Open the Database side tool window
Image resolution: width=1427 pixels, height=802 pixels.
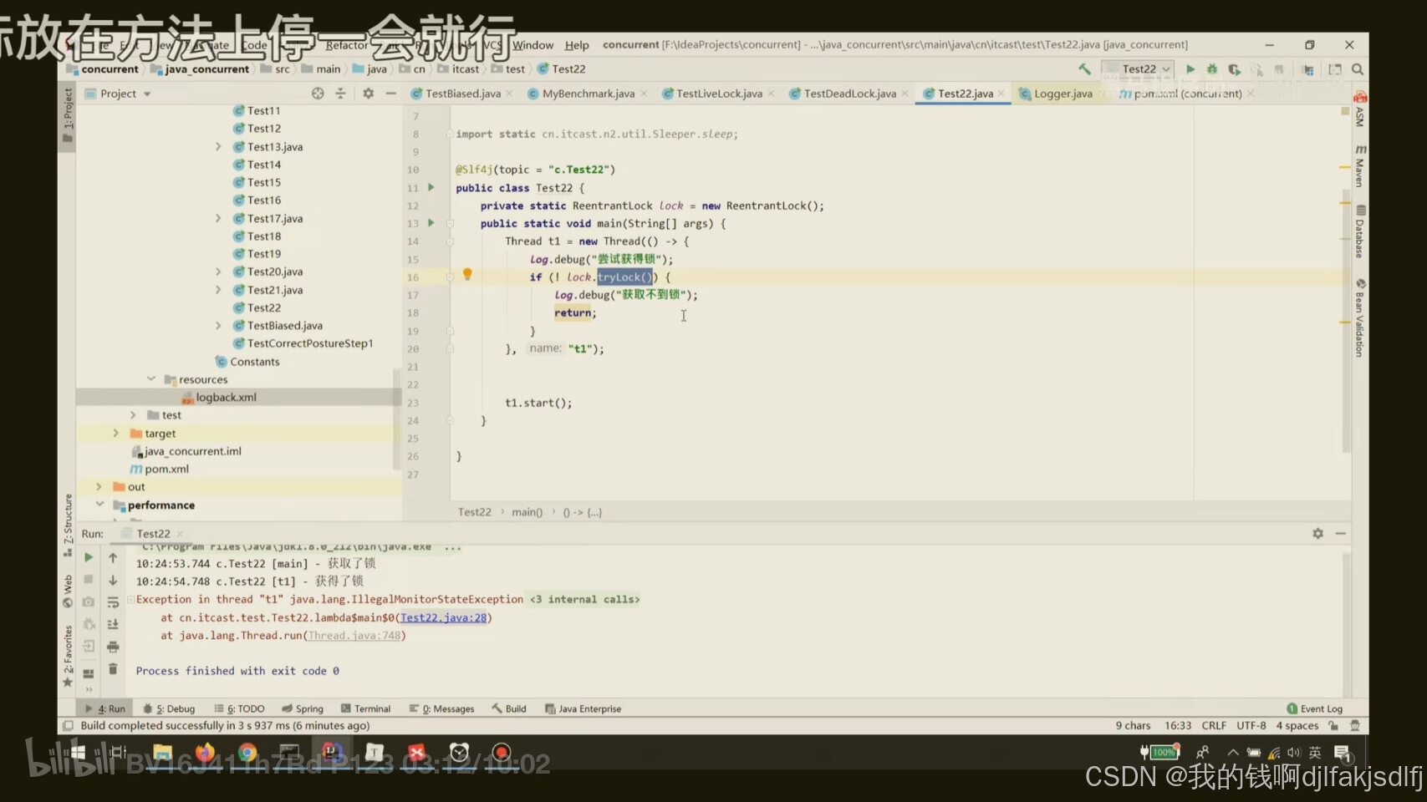click(1360, 233)
